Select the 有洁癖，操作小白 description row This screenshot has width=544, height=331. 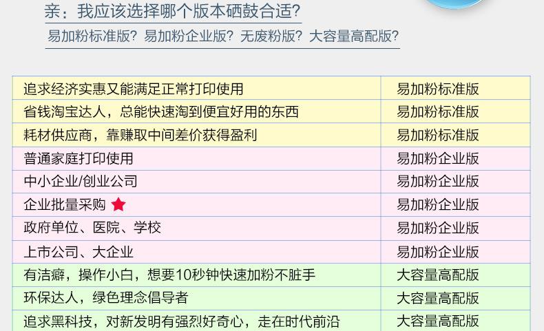169,275
